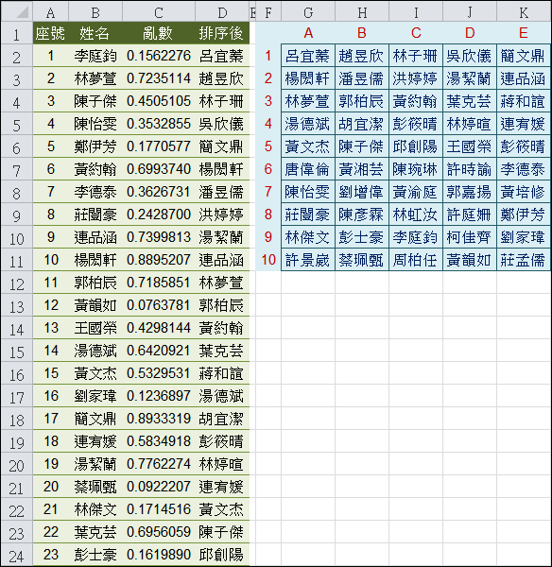Click the 姓名 header cell
Screen dimensions: 552x567
[x=95, y=33]
